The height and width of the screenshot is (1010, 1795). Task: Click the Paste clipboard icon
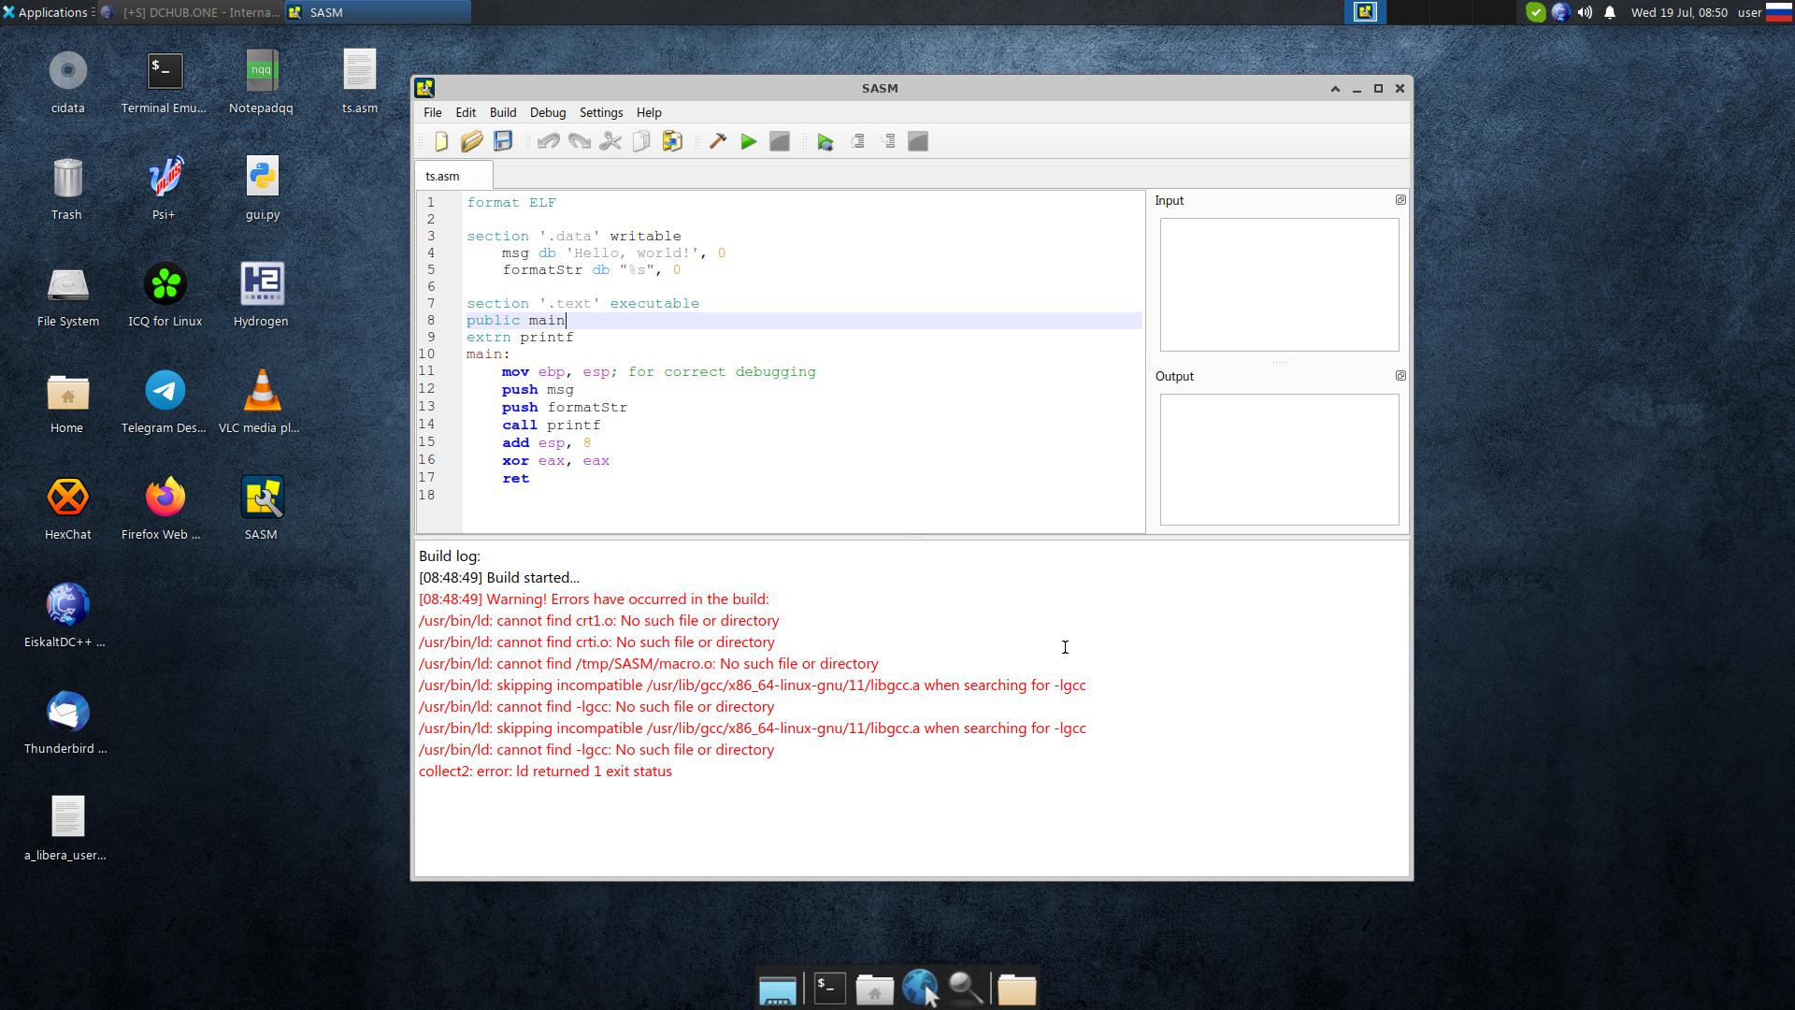pos(672,141)
